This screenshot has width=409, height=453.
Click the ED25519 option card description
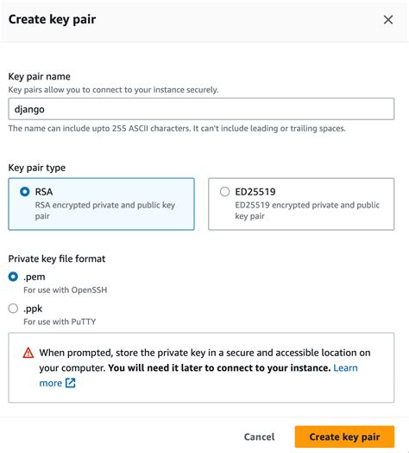tap(307, 210)
